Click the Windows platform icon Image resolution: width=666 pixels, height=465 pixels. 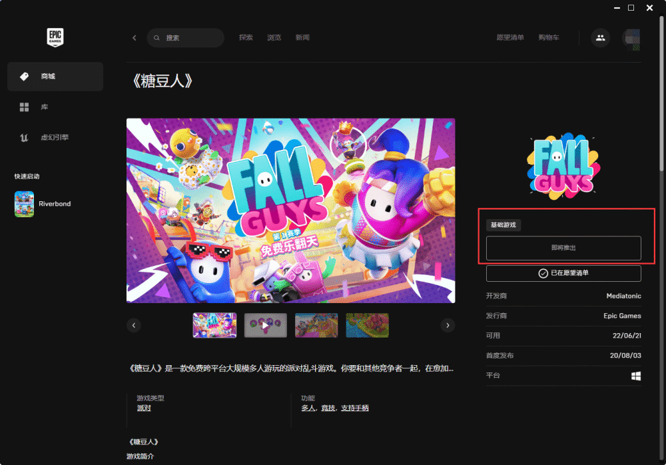point(636,376)
